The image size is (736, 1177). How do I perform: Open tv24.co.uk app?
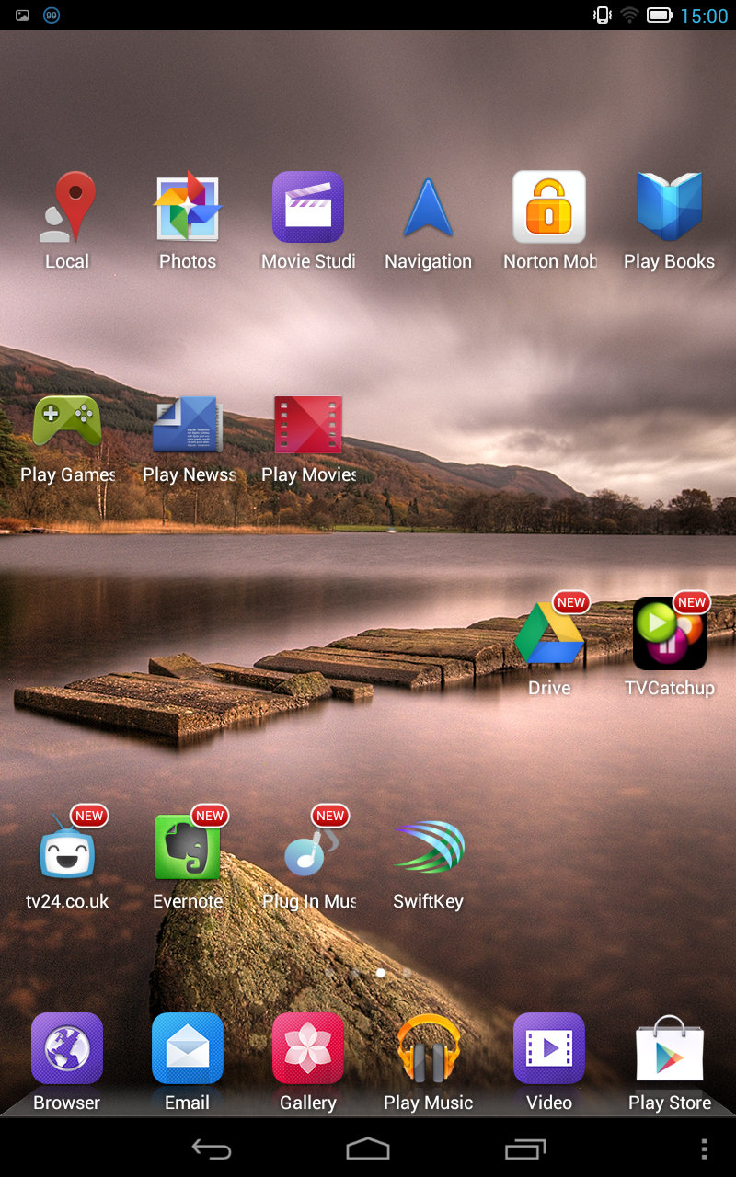[67, 848]
